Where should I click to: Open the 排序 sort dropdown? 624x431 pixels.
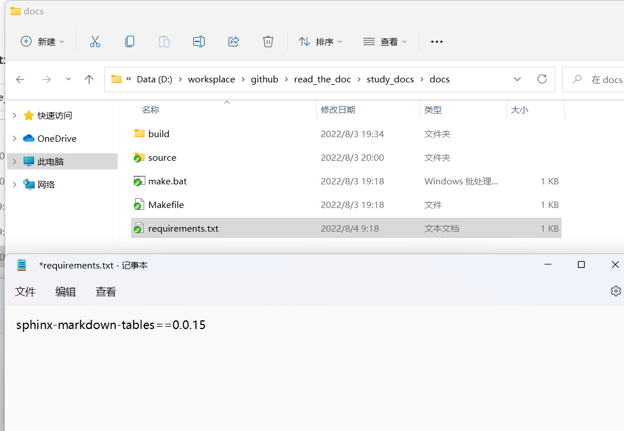(x=320, y=41)
